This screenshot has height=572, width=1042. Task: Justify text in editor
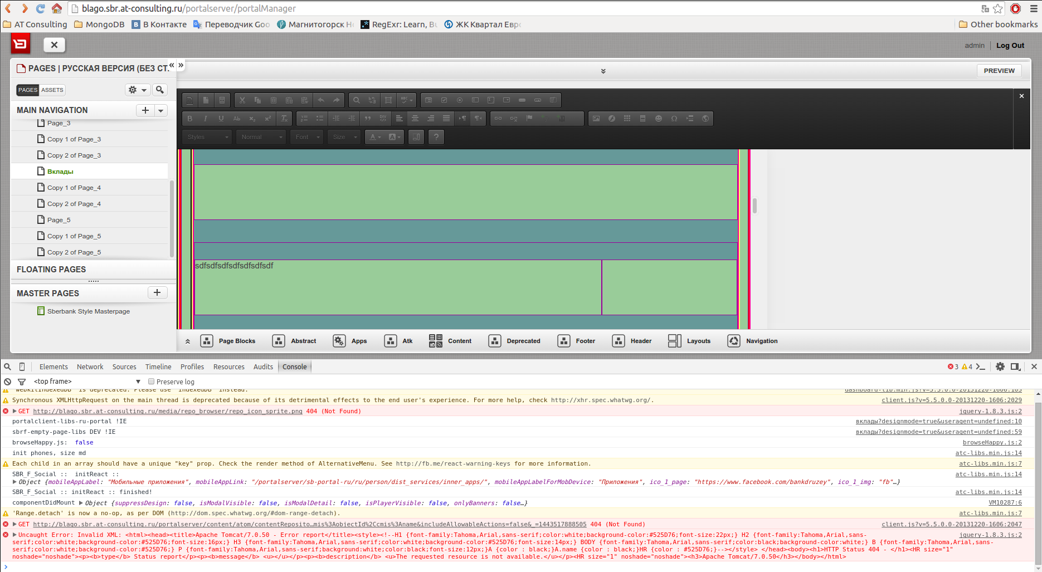tap(446, 119)
